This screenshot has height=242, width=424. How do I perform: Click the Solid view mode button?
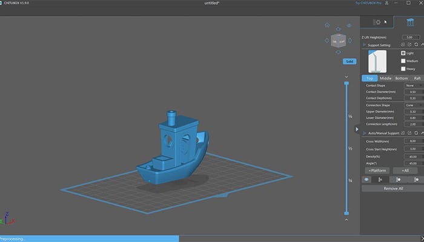click(349, 61)
